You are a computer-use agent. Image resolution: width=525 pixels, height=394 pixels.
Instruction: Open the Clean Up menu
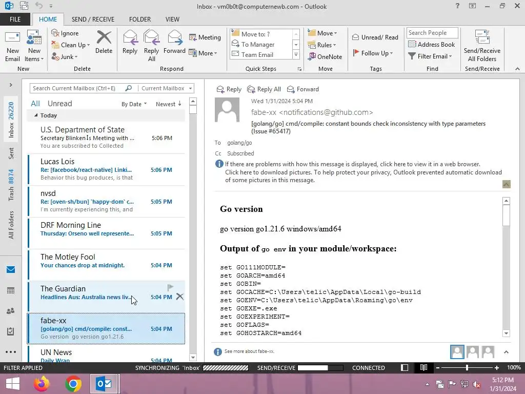click(x=71, y=45)
